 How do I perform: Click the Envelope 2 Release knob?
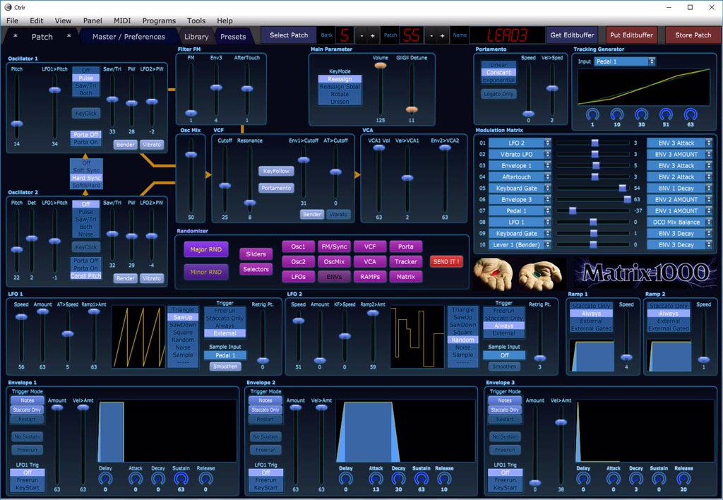[x=444, y=480]
